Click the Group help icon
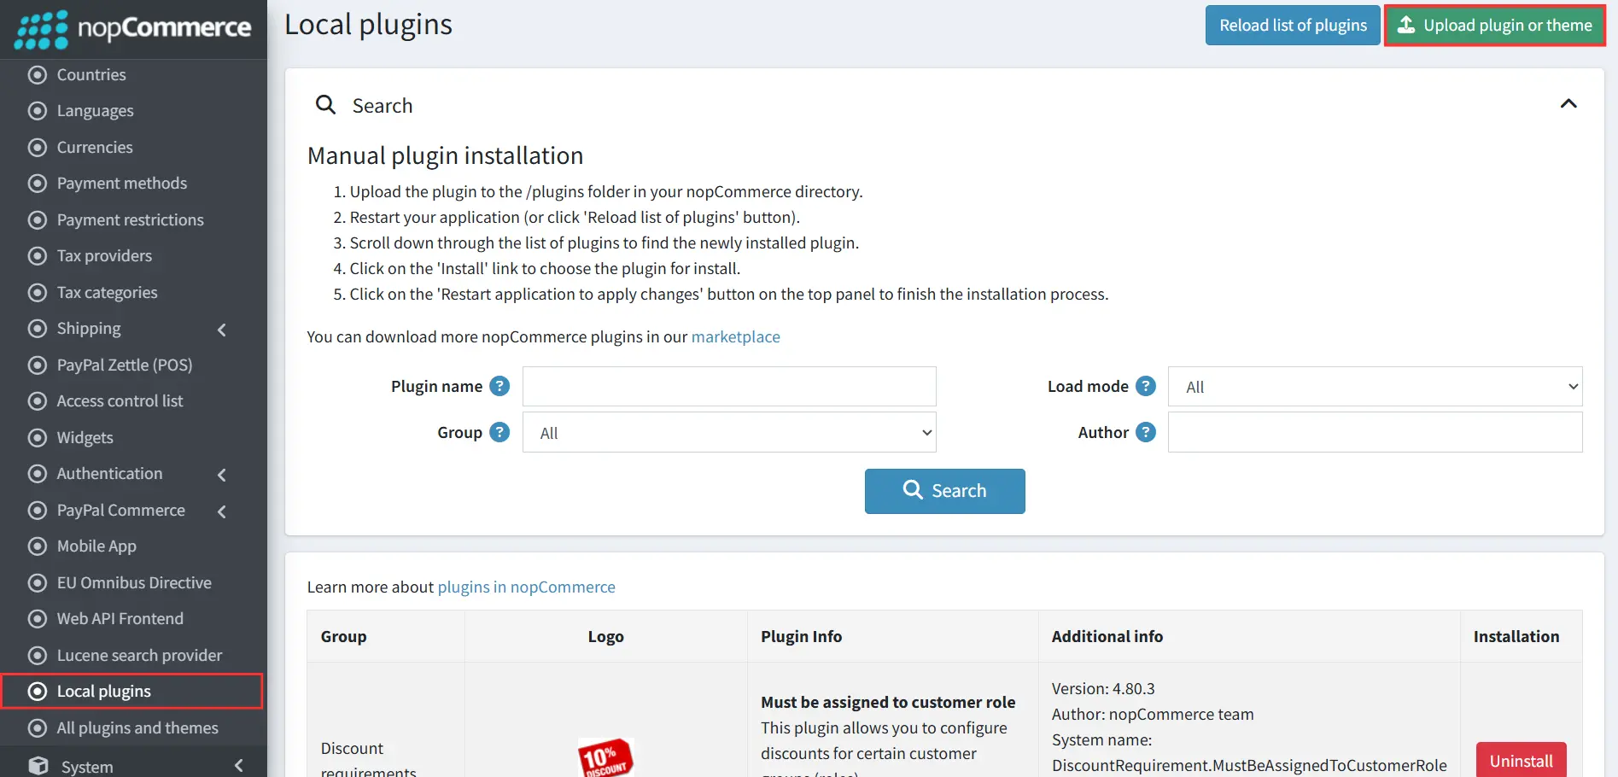 tap(499, 432)
